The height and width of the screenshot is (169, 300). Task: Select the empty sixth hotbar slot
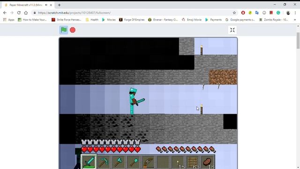point(163,161)
